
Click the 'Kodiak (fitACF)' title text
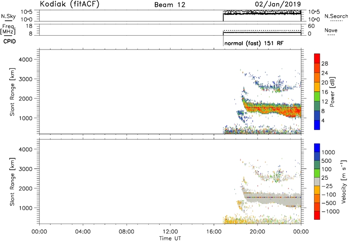coord(70,4)
